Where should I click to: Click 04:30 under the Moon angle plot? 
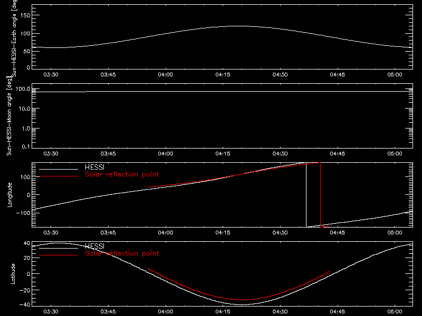pos(280,154)
